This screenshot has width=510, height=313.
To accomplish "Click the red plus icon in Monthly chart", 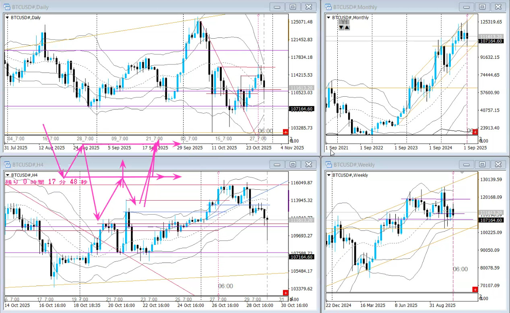I will [x=475, y=132].
